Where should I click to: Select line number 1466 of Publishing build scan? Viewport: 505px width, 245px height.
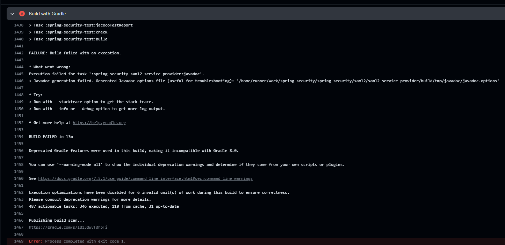pyautogui.click(x=19, y=220)
